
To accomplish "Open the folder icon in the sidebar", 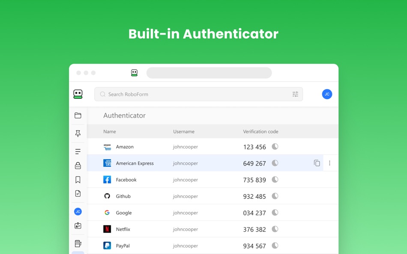I will [78, 115].
